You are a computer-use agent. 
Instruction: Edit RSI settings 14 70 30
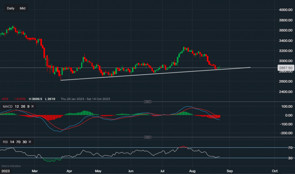point(19,142)
